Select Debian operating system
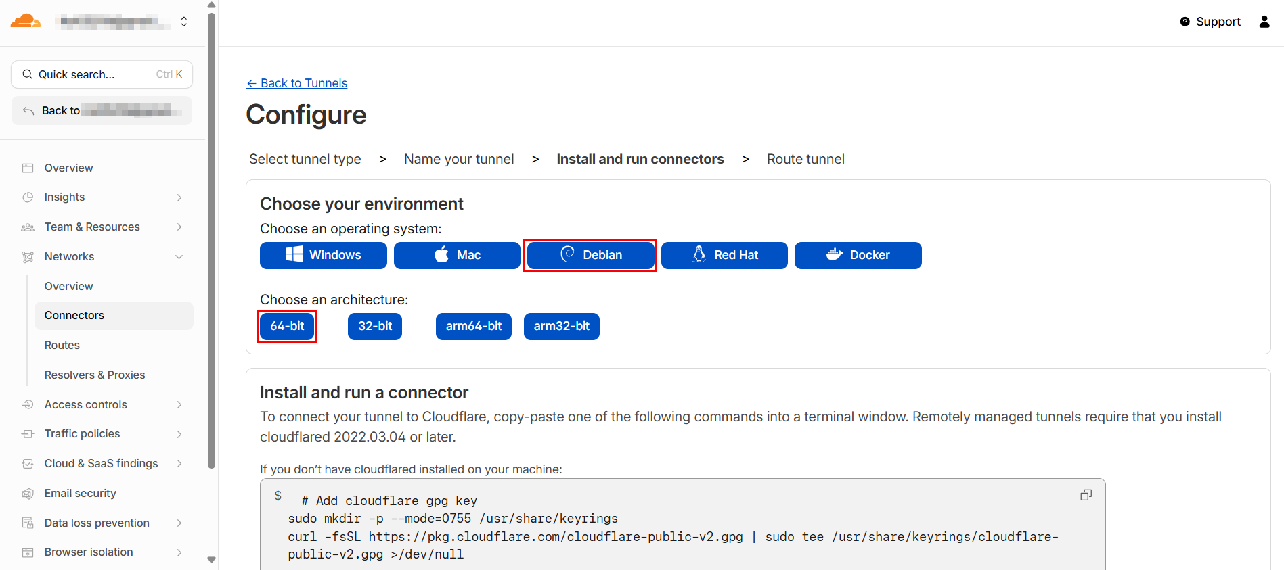The width and height of the screenshot is (1284, 570). click(590, 256)
